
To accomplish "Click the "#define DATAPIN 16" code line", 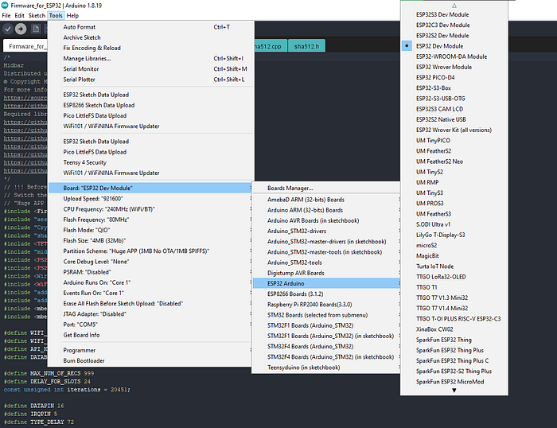I will pyautogui.click(x=33, y=406).
